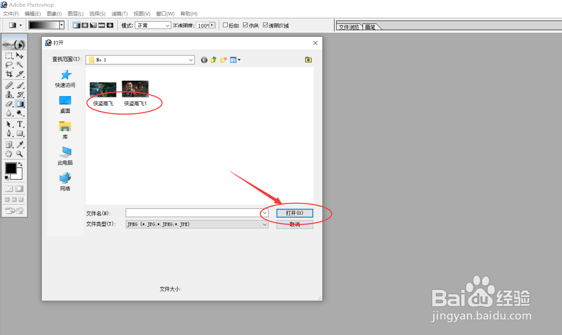Choose radial gradient style
Image resolution: width=562 pixels, height=335 pixels.
(85, 25)
